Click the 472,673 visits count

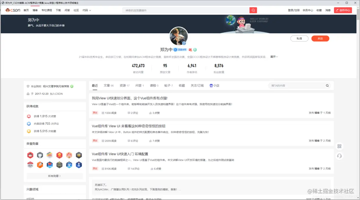click(138, 66)
